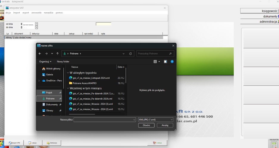Go back in the file dialog
Screen dimensions: 279x148
pyautogui.click(x=40, y=54)
